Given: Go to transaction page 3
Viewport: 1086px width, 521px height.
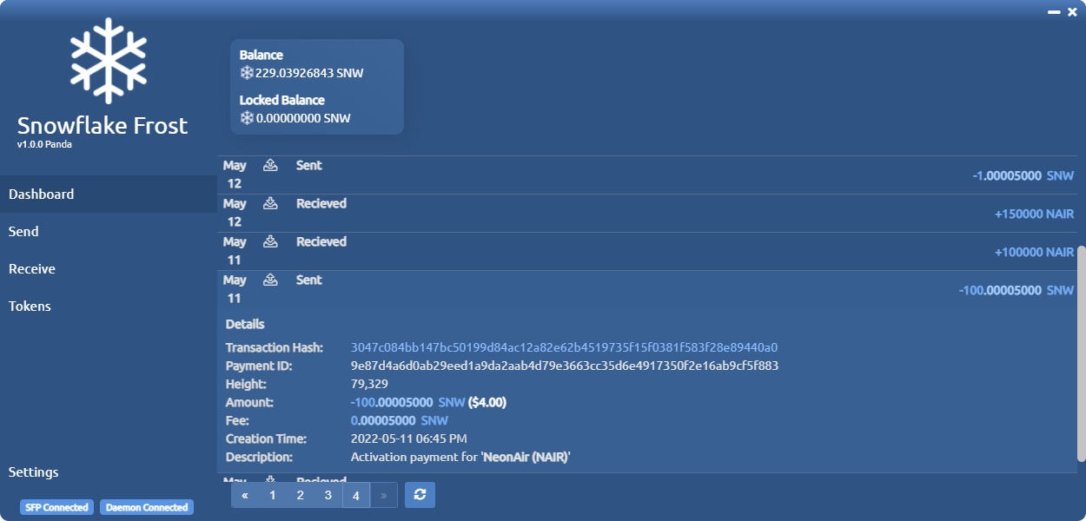Looking at the screenshot, I should 328,495.
